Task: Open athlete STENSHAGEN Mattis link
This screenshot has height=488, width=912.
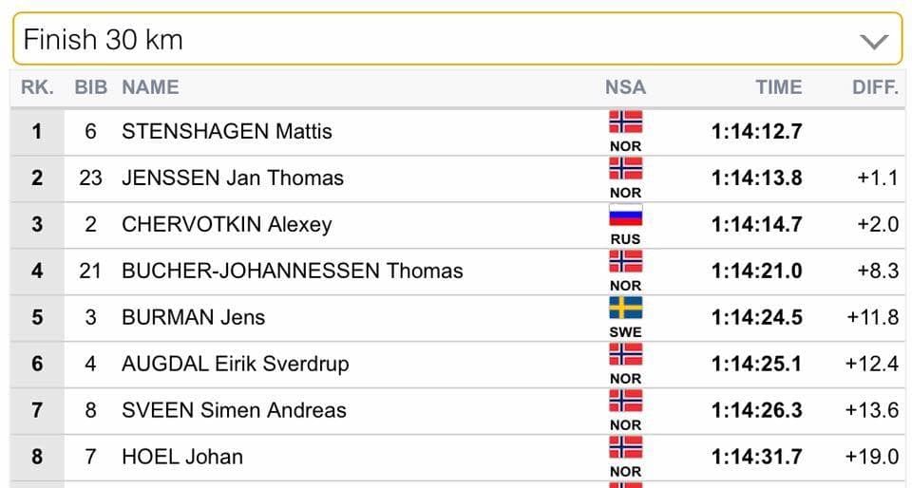Action: pos(227,131)
